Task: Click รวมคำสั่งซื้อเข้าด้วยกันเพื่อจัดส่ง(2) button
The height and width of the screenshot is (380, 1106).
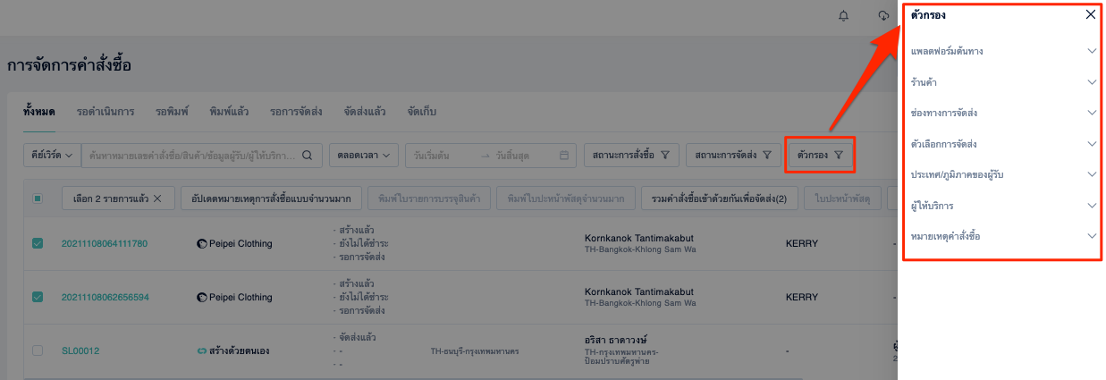Action: coord(720,198)
